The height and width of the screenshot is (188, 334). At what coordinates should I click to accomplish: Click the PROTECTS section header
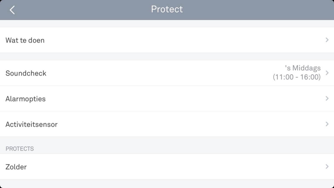pyautogui.click(x=20, y=149)
